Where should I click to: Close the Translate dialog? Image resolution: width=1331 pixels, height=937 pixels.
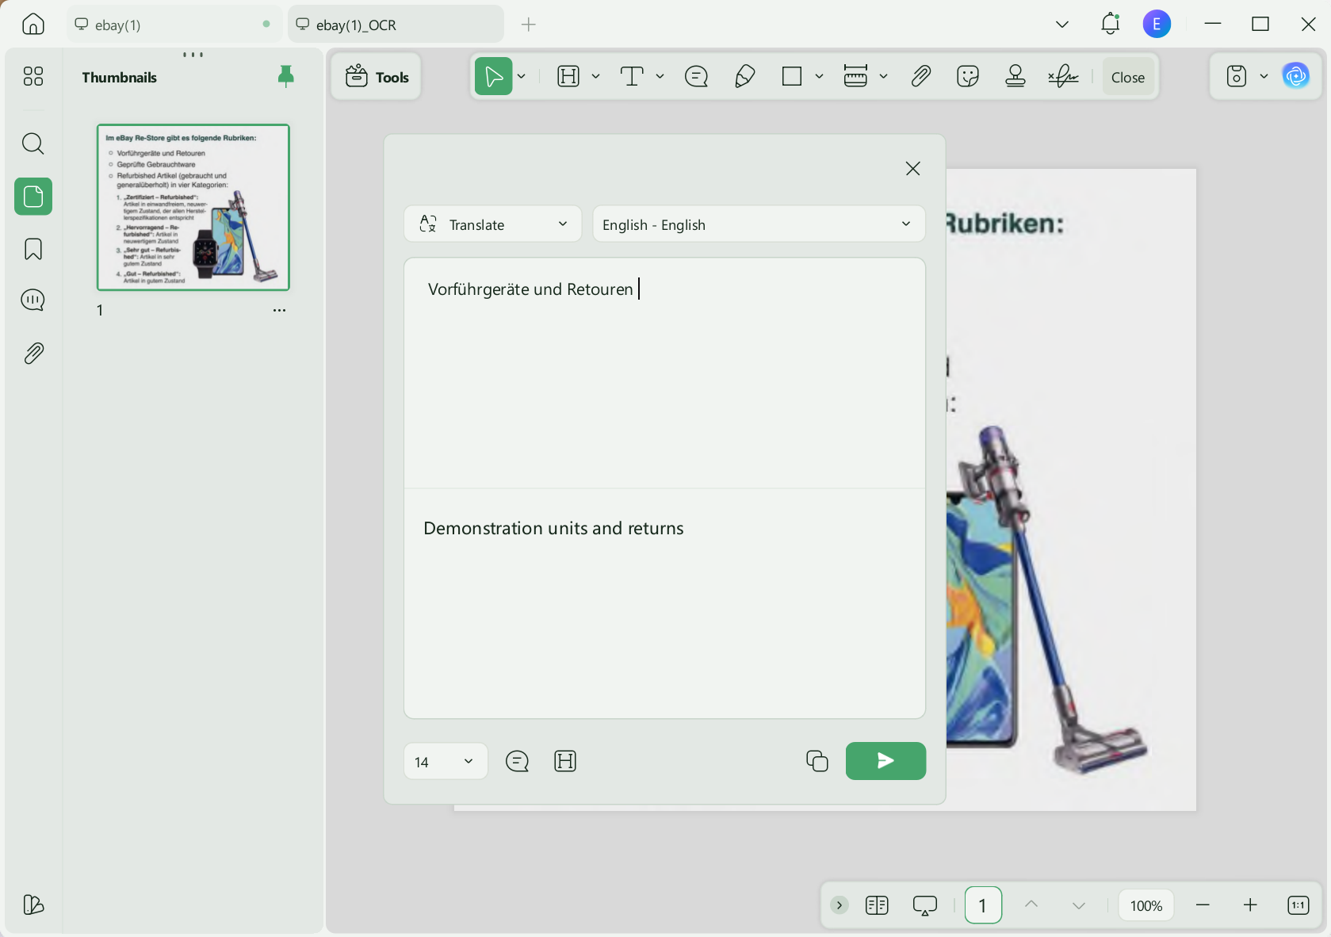coord(912,169)
